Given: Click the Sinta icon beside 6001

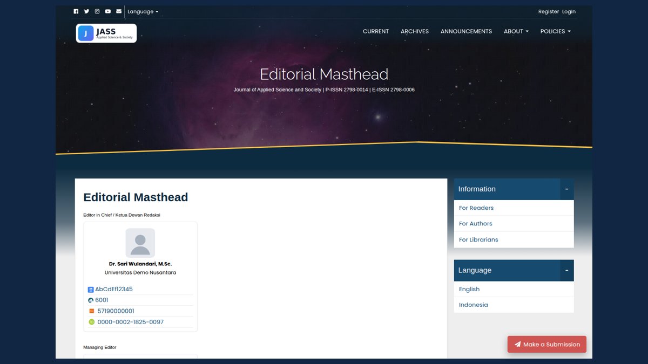Looking at the screenshot, I should (91, 300).
